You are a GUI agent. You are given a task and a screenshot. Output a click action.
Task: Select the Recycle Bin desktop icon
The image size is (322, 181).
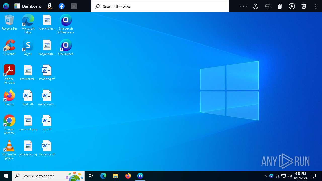point(9,22)
